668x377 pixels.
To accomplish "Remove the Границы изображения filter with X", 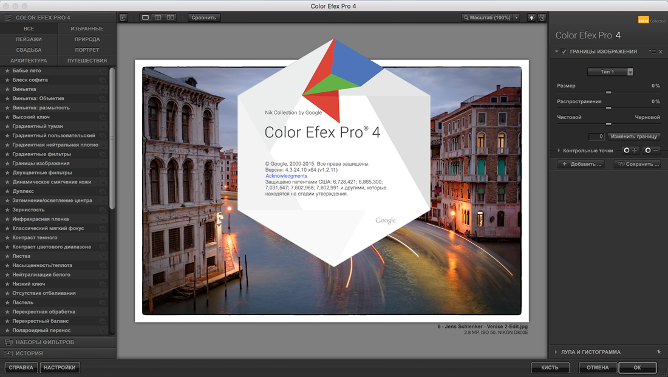I will click(x=661, y=52).
